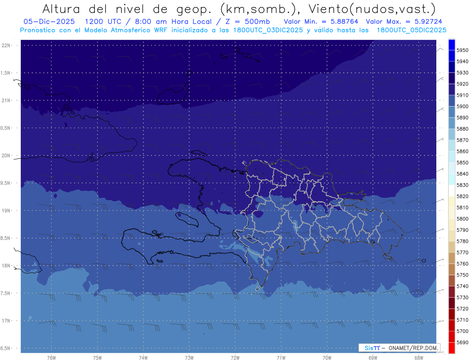
Task: Select the '18N' latitude label
Action: (6, 265)
